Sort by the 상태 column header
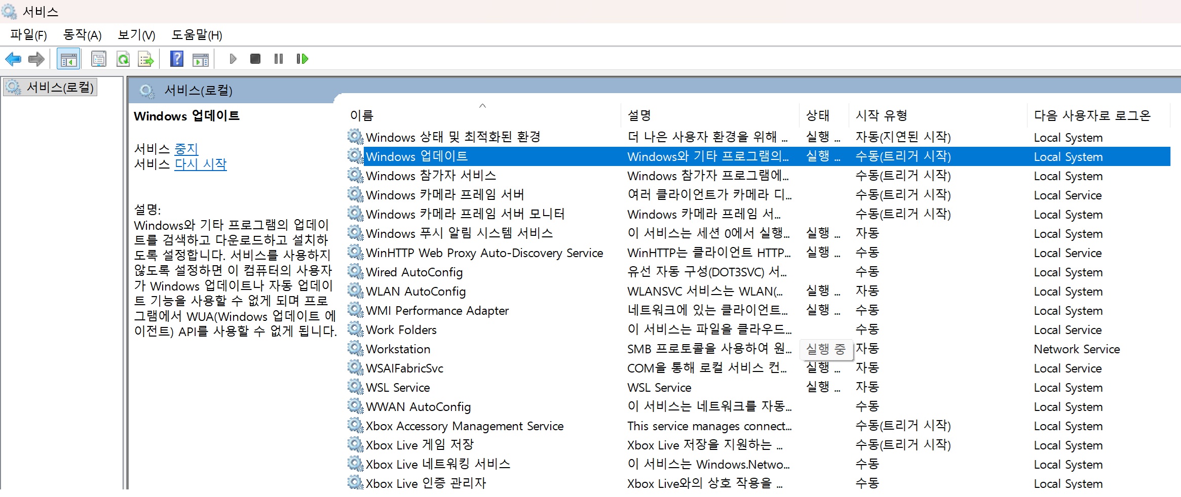This screenshot has width=1181, height=497. click(x=824, y=115)
